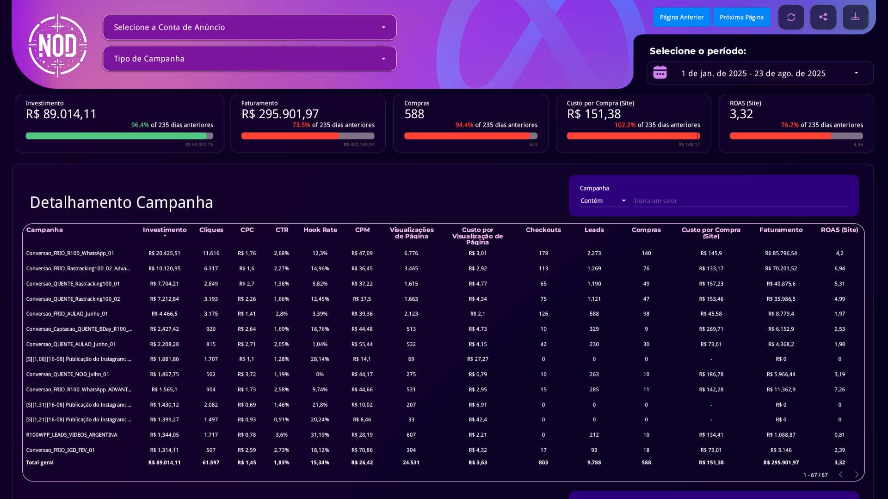This screenshot has height=499, width=888.
Task: Click the calendar icon in period selector
Action: (660, 73)
